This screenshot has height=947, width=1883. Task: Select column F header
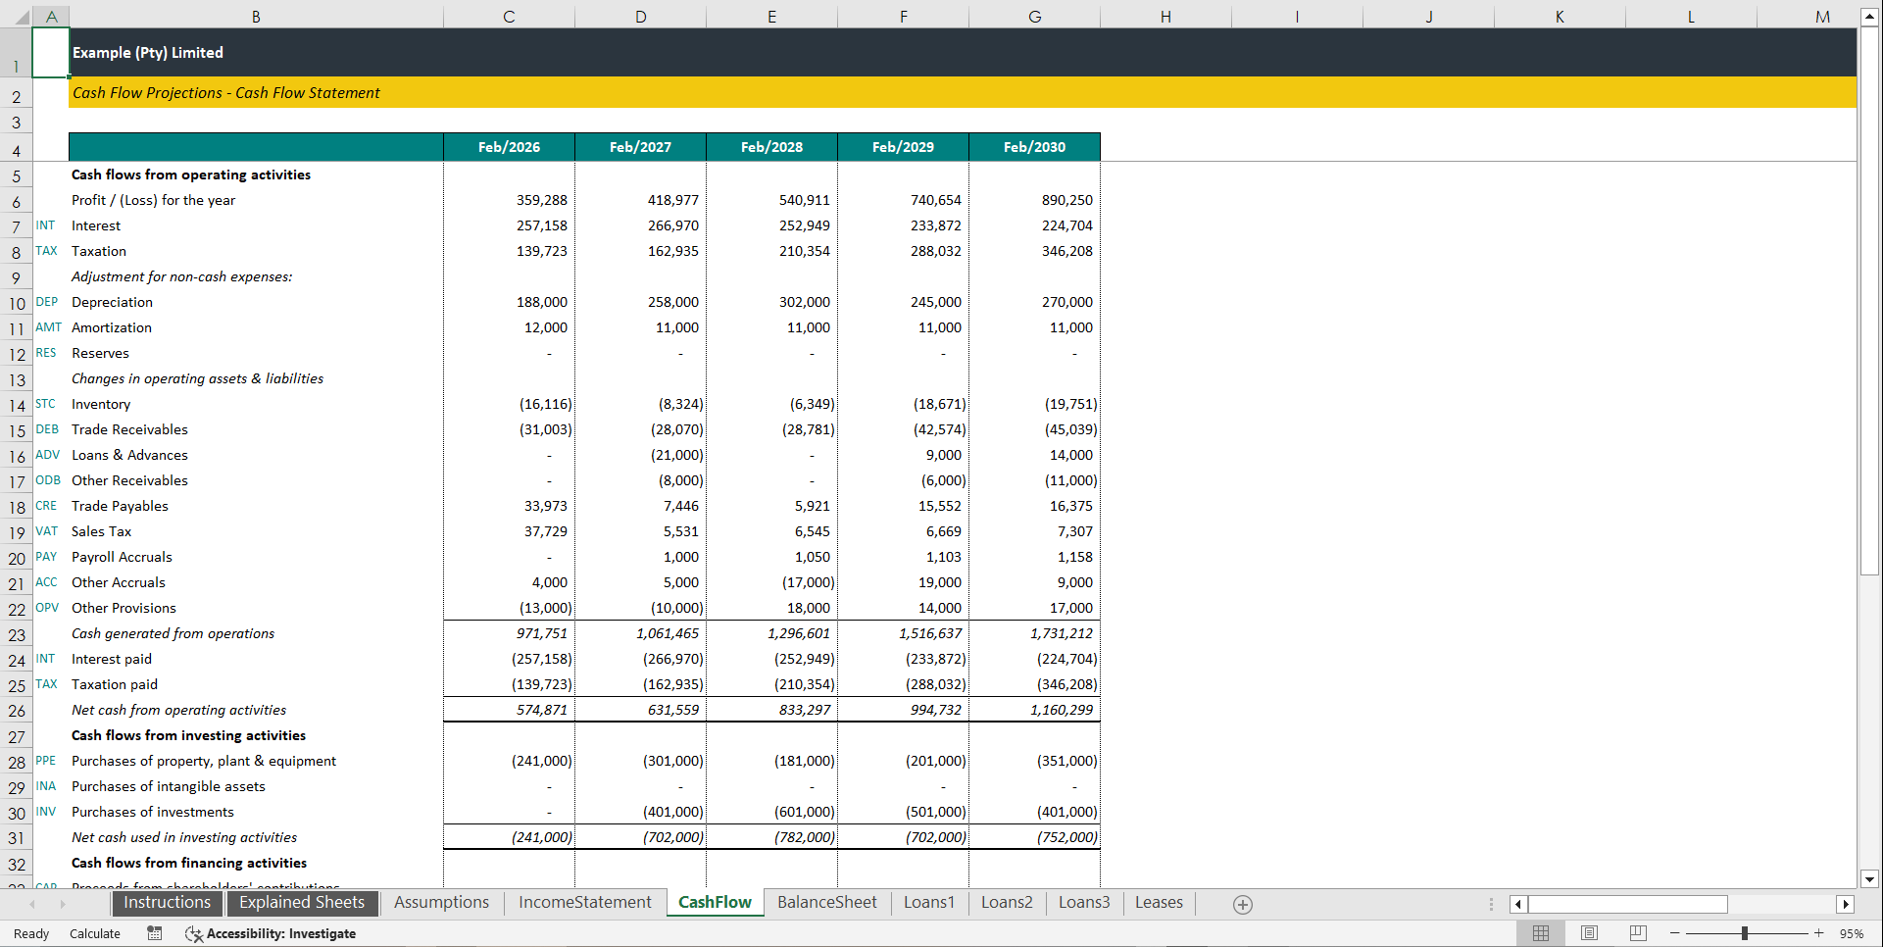903,16
